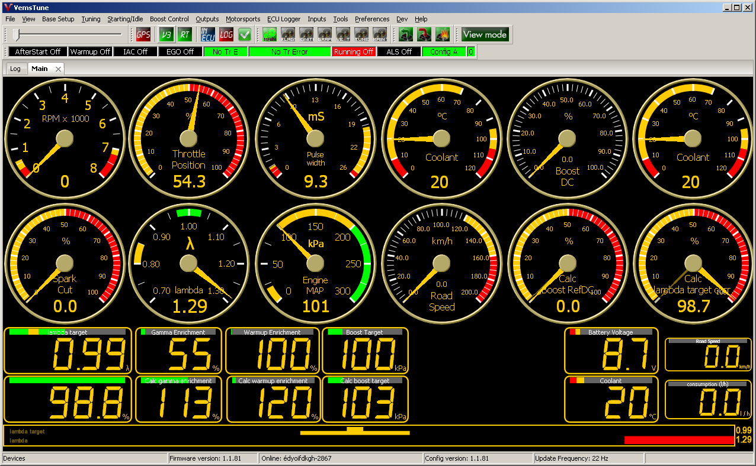
Task: Click the V3 toolbar icon
Action: [166, 35]
